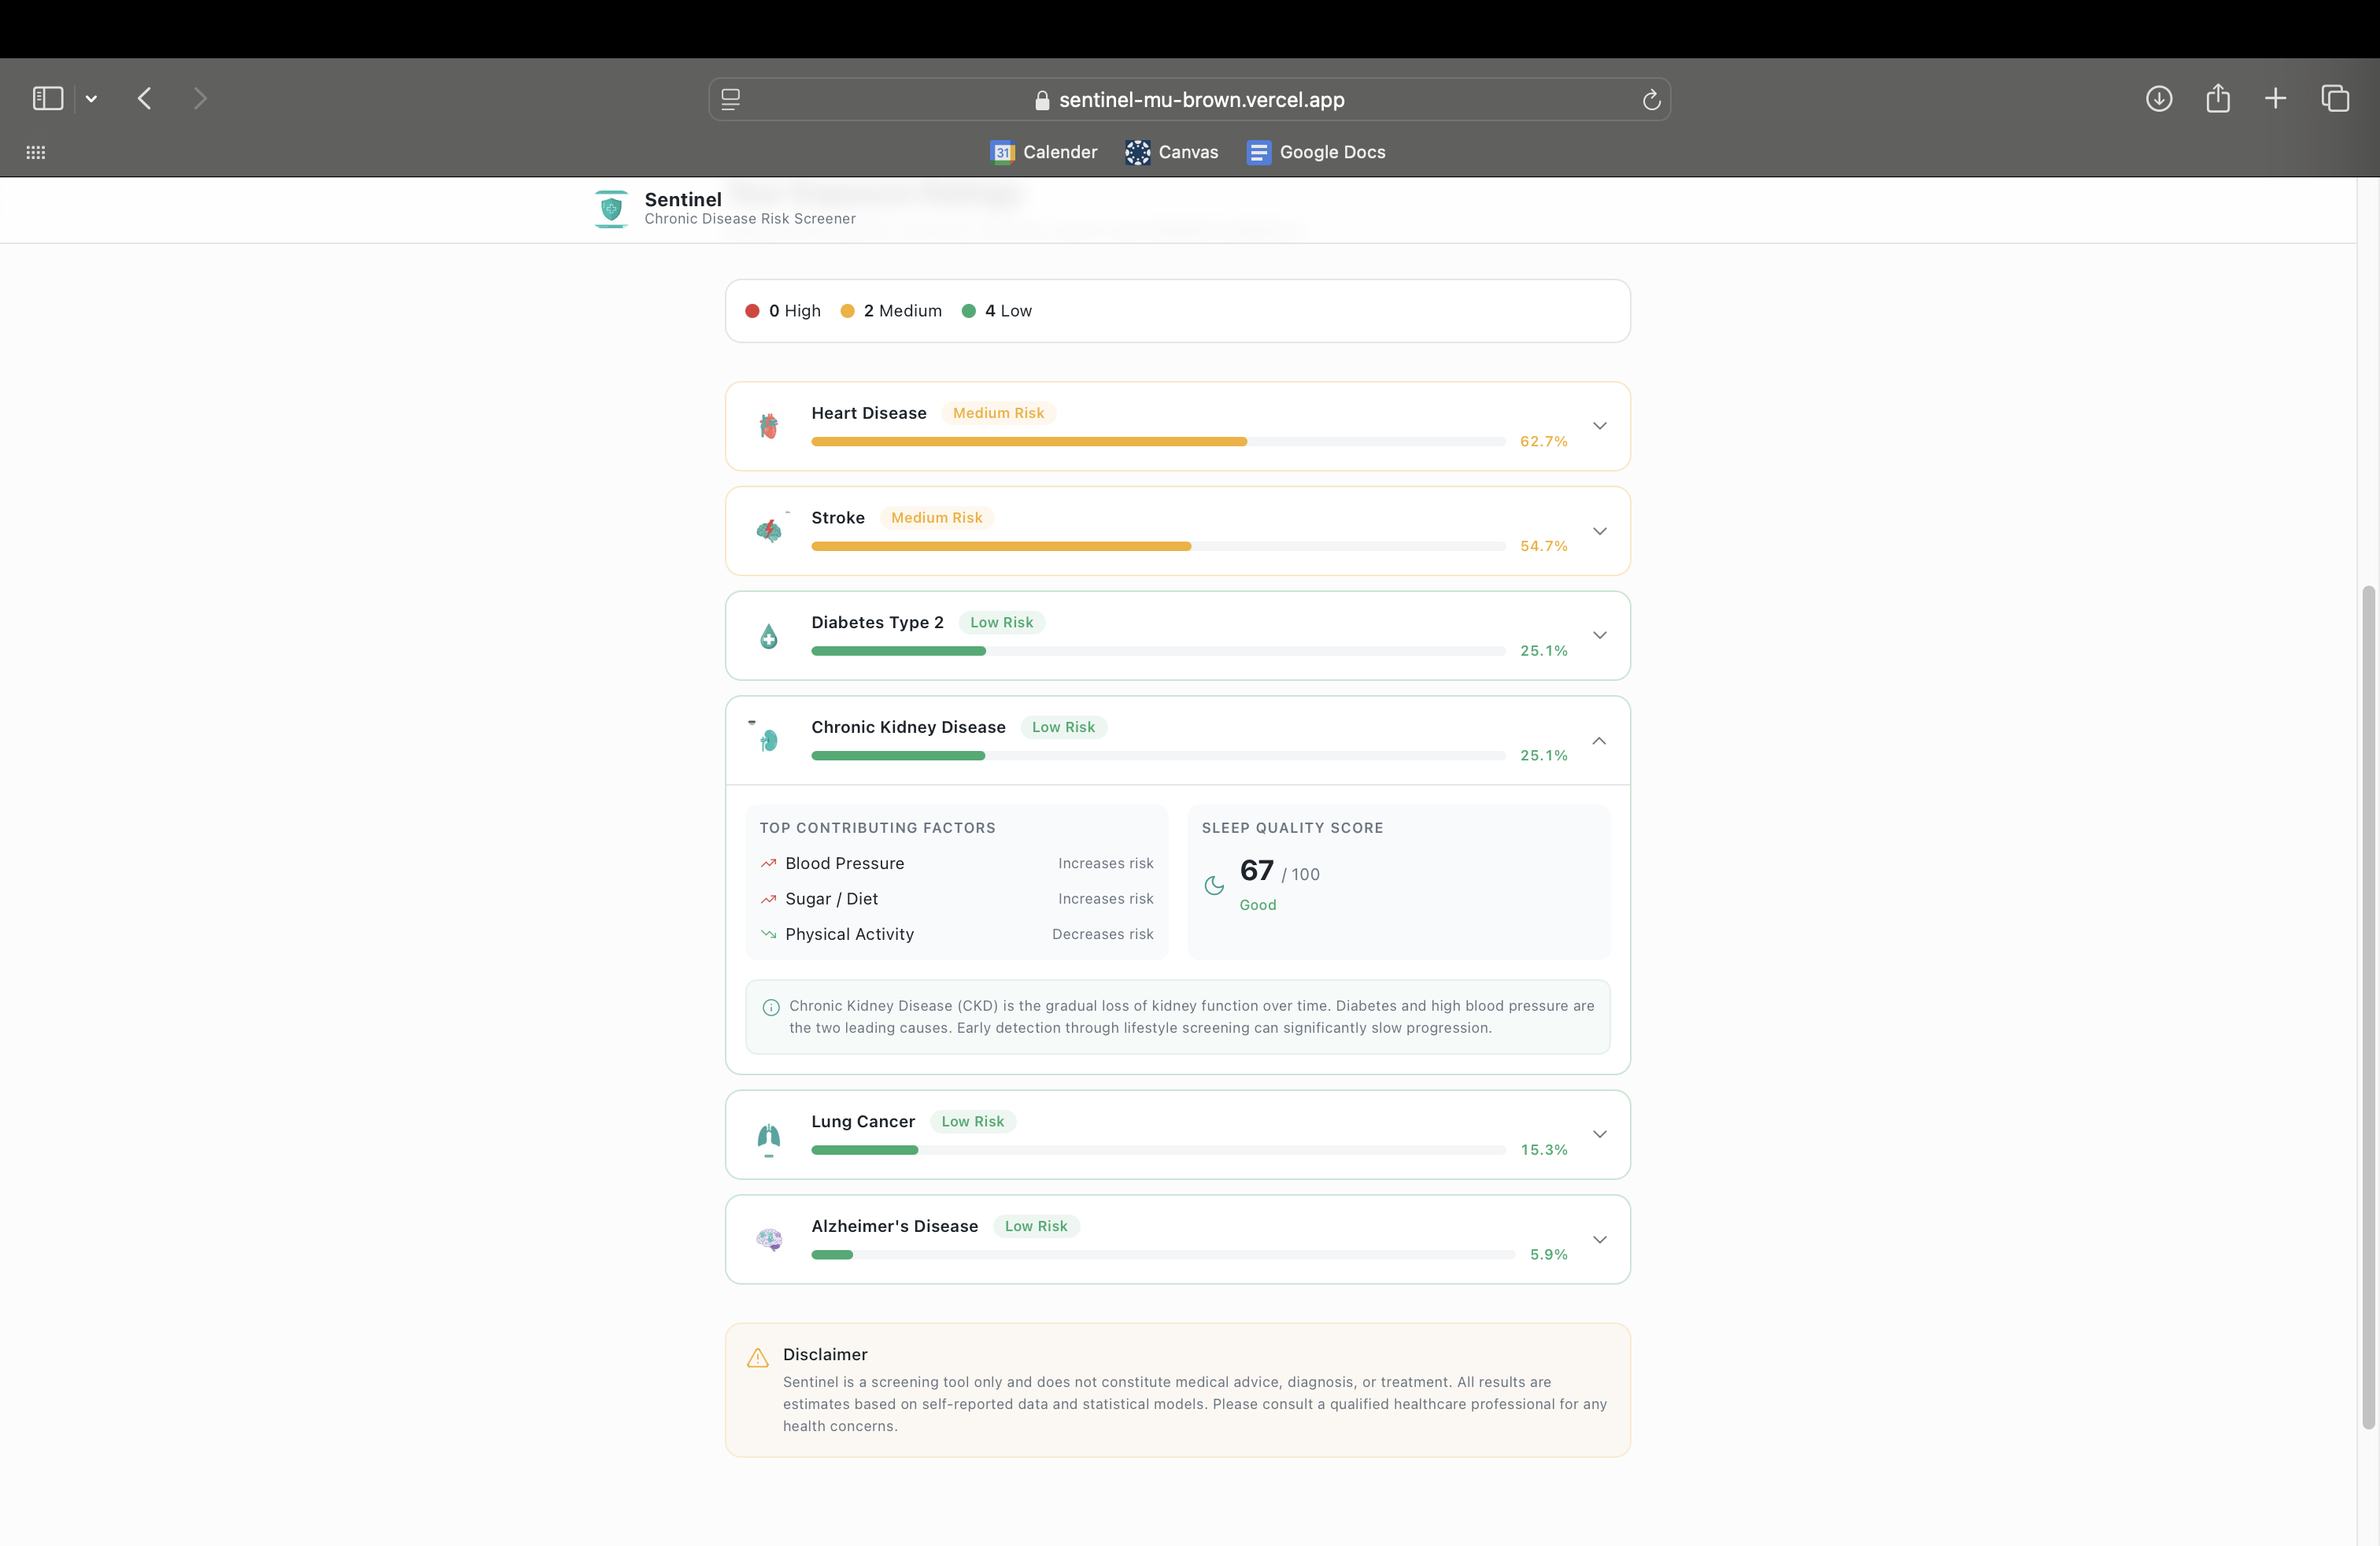Image resolution: width=2380 pixels, height=1546 pixels.
Task: Click the Sentinel shield logo icon
Action: [611, 208]
